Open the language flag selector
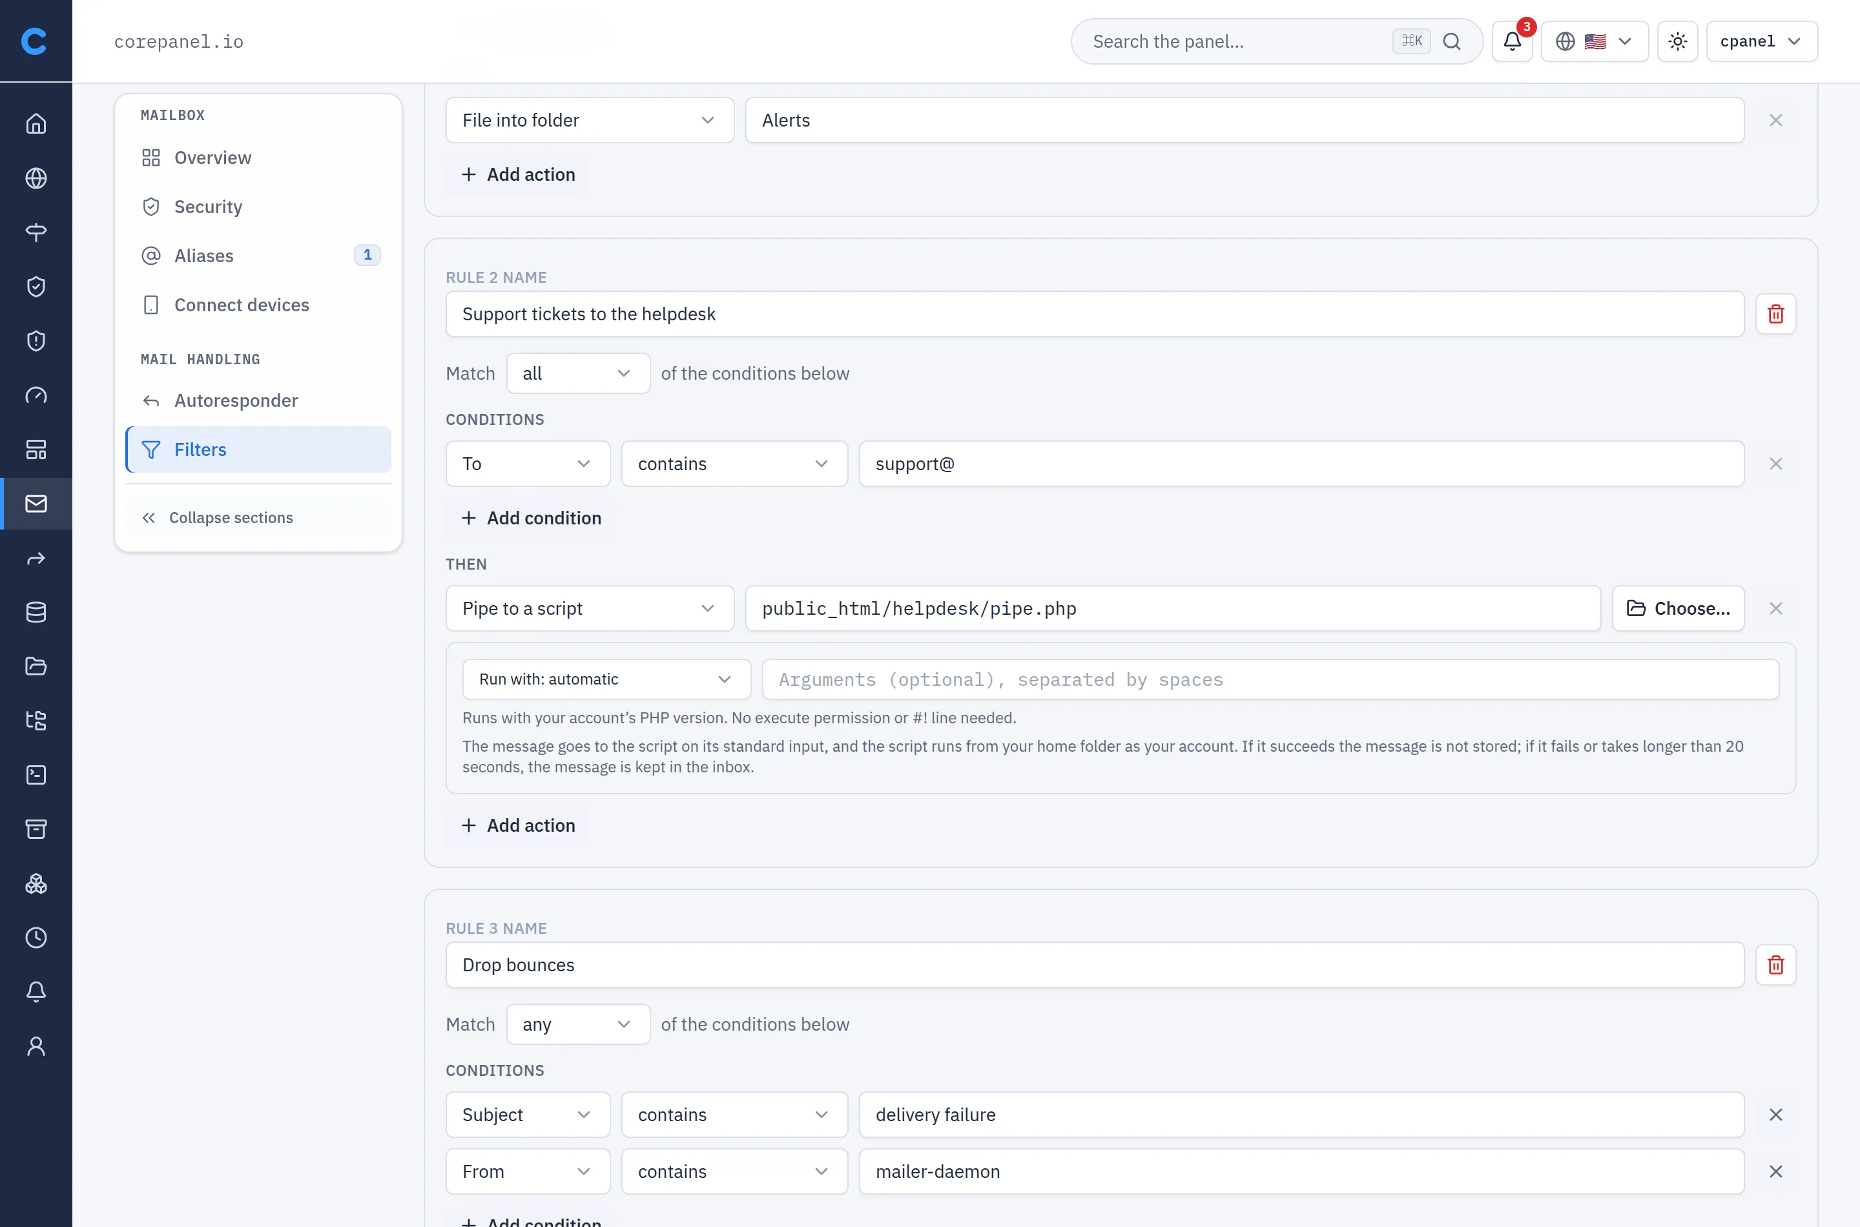This screenshot has height=1227, width=1860. pos(1594,41)
